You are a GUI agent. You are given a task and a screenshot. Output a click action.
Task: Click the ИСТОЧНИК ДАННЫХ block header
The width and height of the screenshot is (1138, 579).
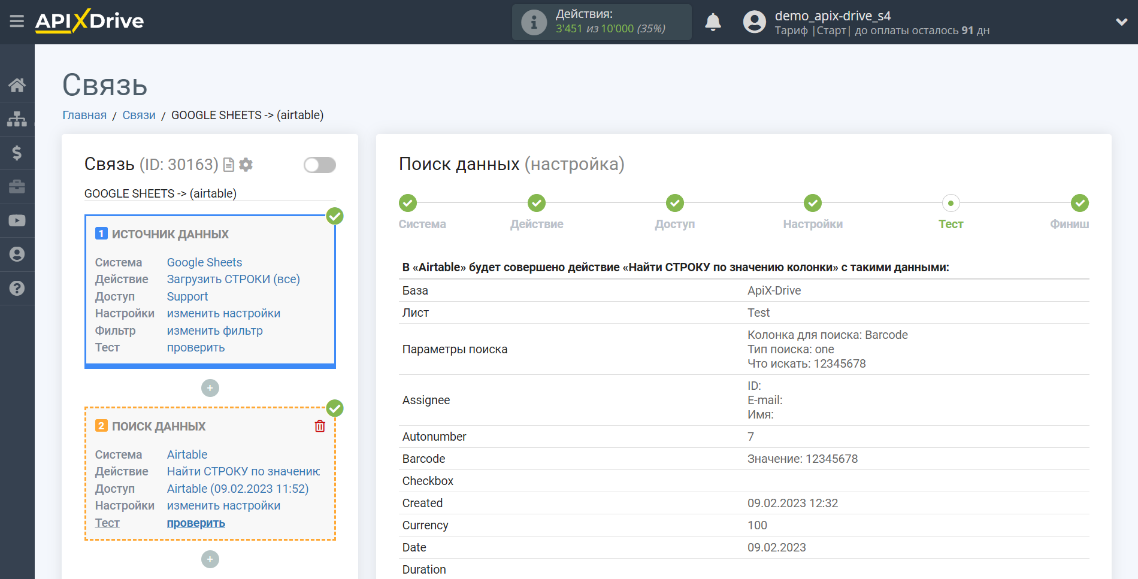click(170, 234)
